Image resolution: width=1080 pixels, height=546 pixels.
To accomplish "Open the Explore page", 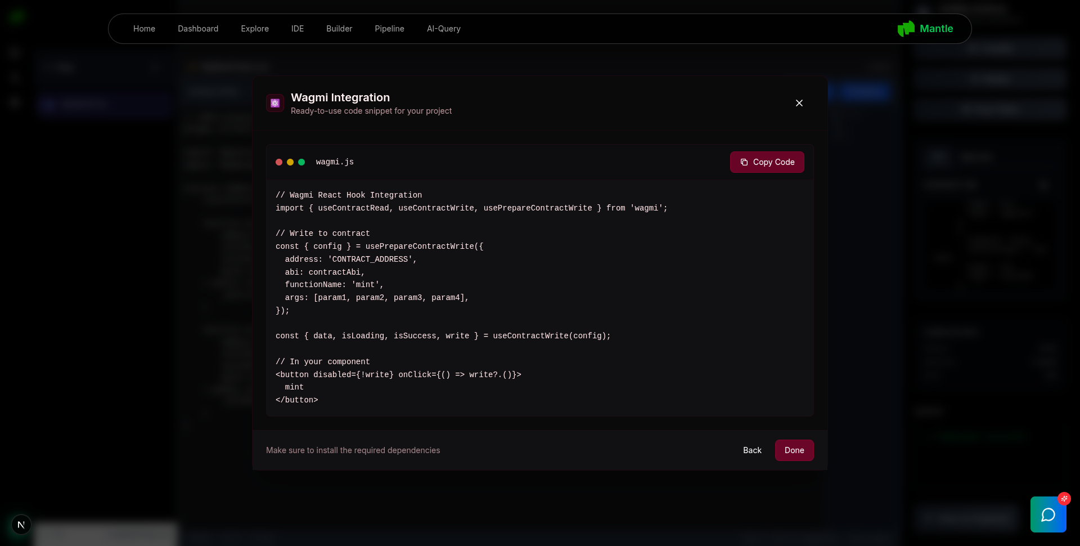I will tap(255, 29).
